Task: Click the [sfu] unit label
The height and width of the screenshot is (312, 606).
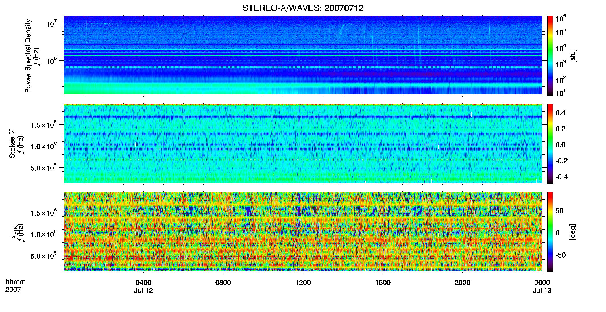Action: (573, 56)
